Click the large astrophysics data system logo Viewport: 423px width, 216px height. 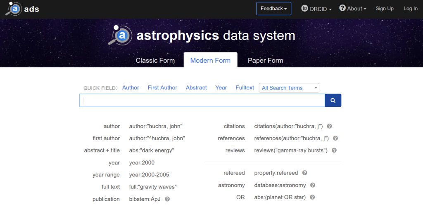coord(202,35)
